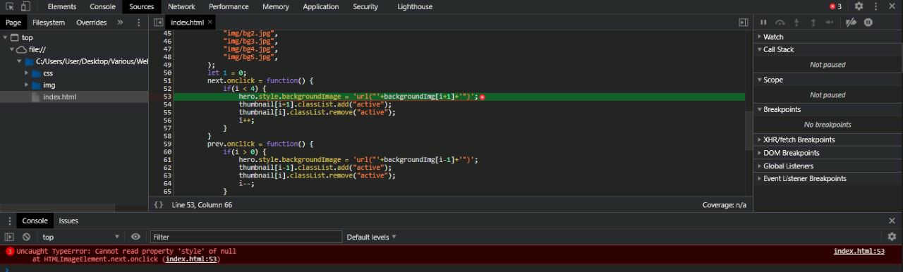Viewport: 903px width, 272px height.
Task: Toggle deactivate breakpoints icon
Action: [851, 23]
